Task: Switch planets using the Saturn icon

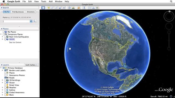Action: click(79, 8)
